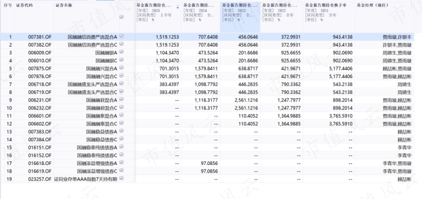Select code cell 007381.OF
422x199 pixels.
40,37
